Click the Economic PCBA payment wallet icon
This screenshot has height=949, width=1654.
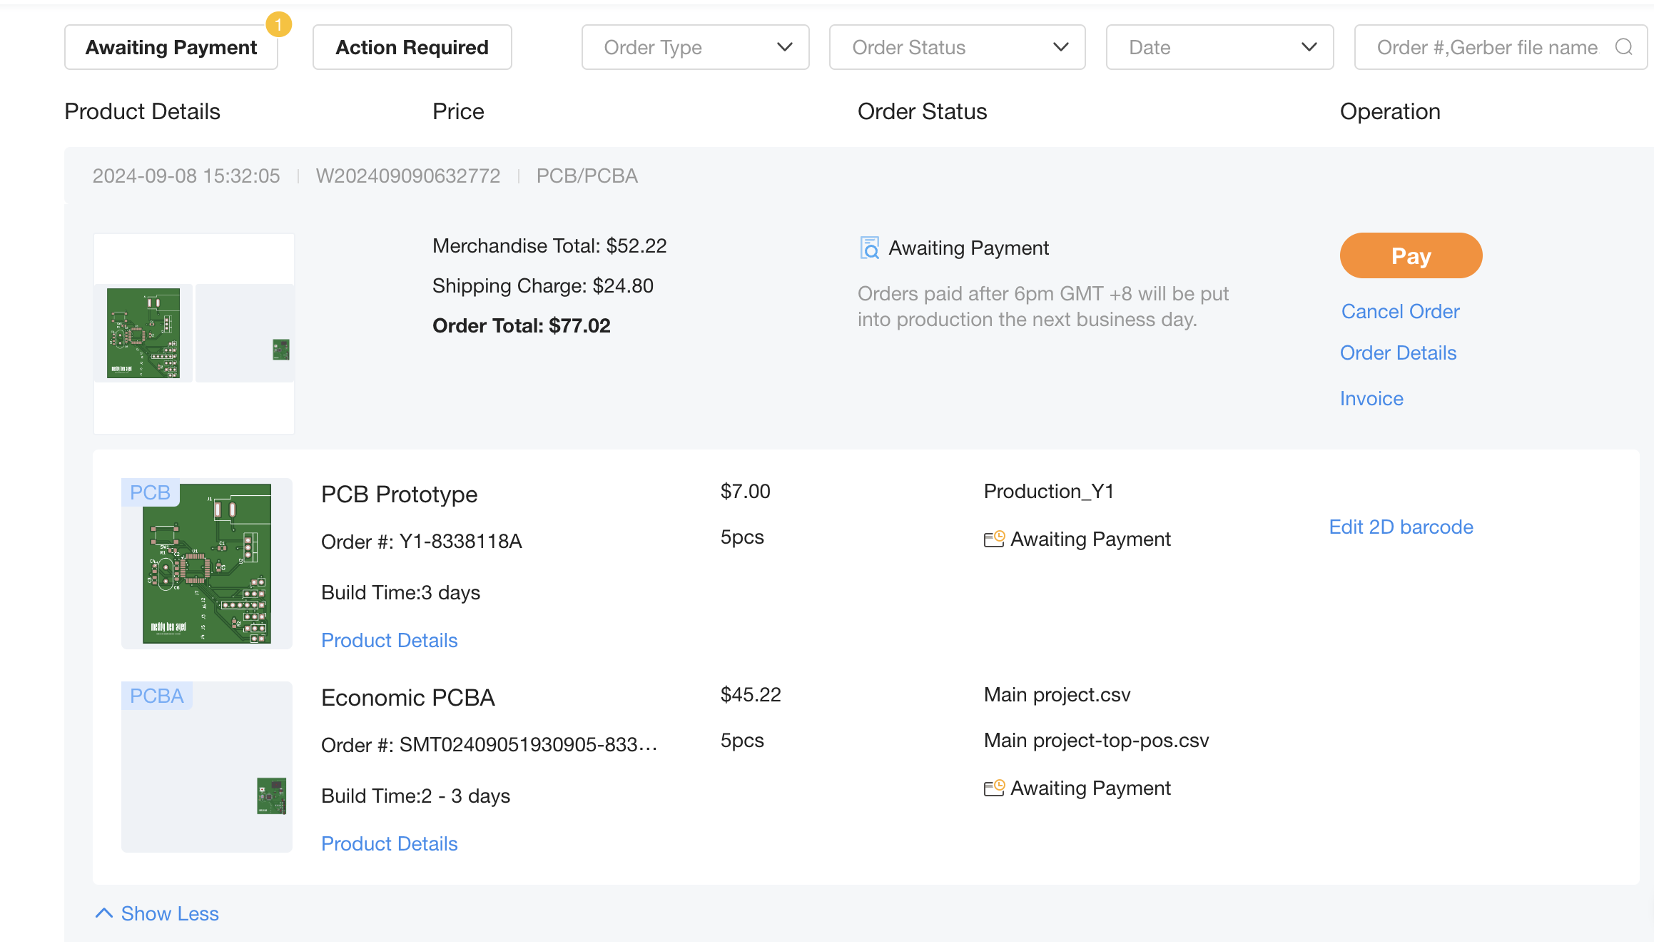(994, 788)
